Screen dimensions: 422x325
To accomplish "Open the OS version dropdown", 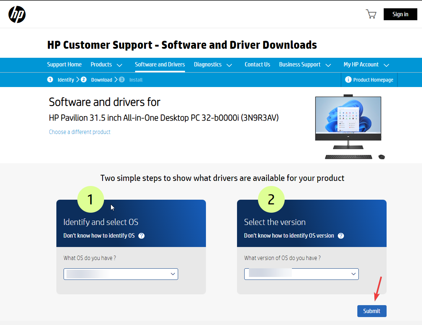I will pos(301,274).
